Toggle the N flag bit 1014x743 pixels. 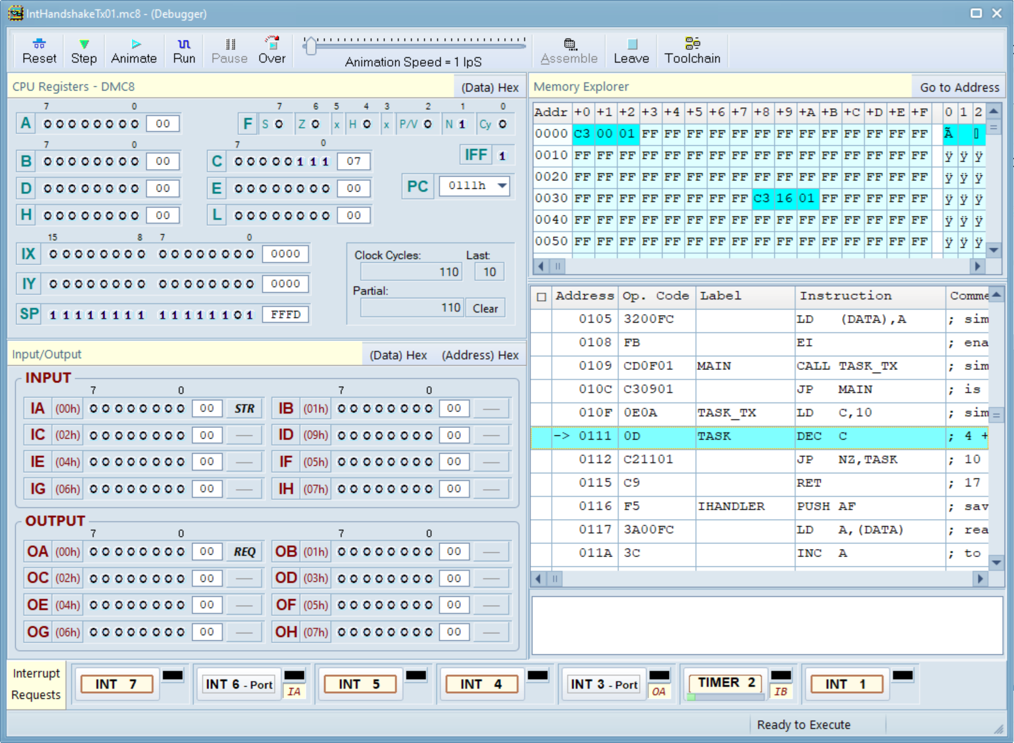coord(462,124)
